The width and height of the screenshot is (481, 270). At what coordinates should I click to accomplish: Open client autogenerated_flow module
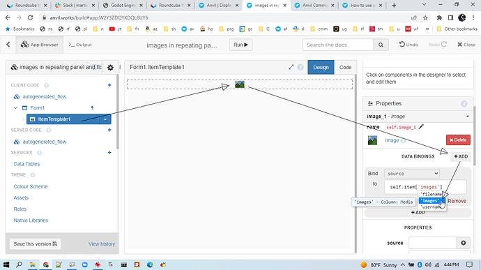click(44, 96)
